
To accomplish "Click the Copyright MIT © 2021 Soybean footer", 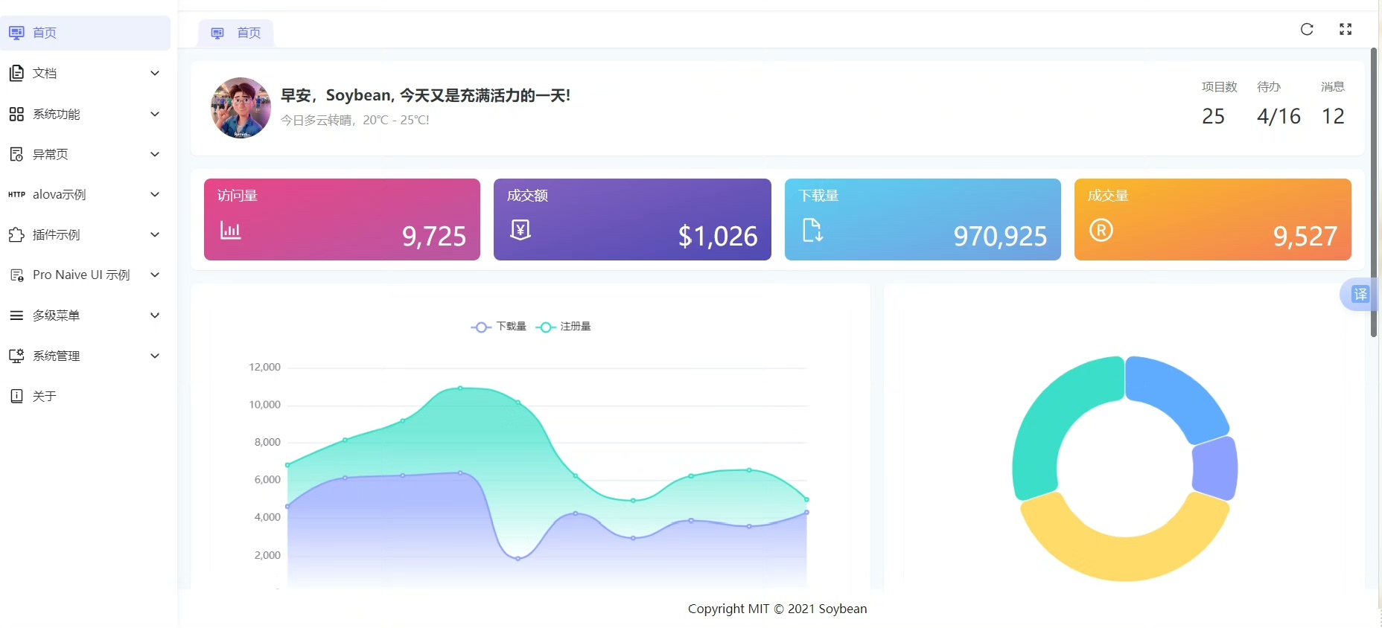I will (777, 609).
